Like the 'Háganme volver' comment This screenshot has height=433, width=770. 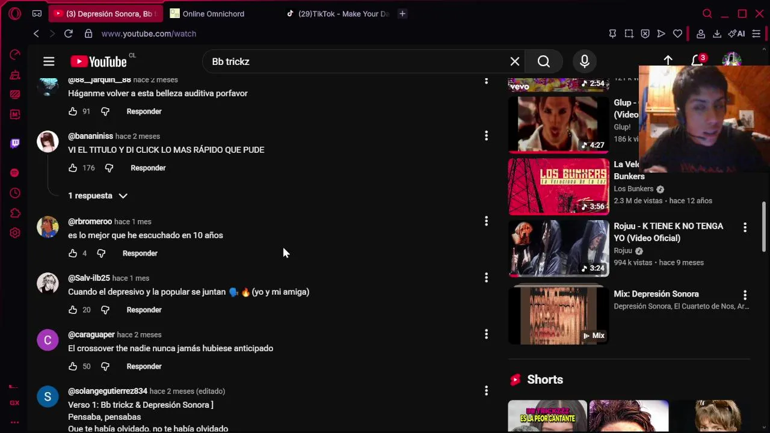click(x=73, y=111)
